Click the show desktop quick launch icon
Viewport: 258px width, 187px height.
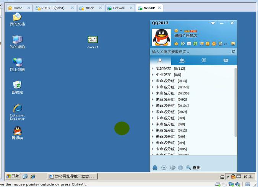pyautogui.click(x=25, y=176)
